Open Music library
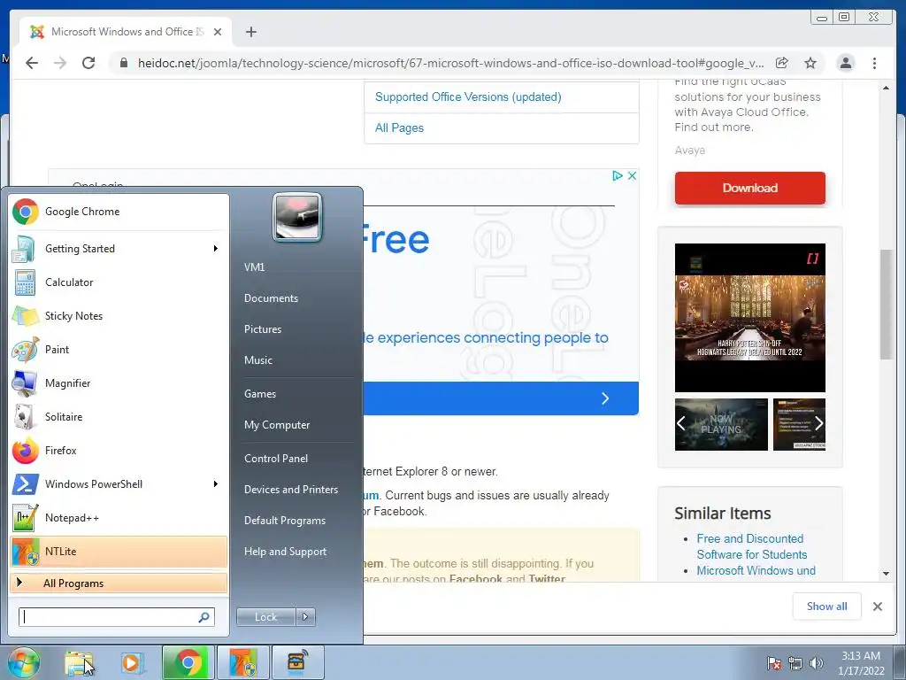The width and height of the screenshot is (906, 680). tap(258, 360)
